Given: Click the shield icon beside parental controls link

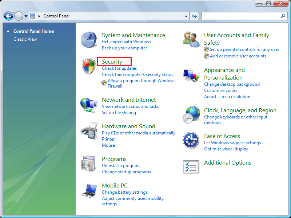Looking at the screenshot, I should coord(206,49).
